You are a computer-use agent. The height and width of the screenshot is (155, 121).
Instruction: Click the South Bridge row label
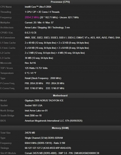7,116
